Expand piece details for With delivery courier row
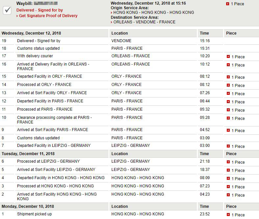Screen dimensions: 259x219 228,57
